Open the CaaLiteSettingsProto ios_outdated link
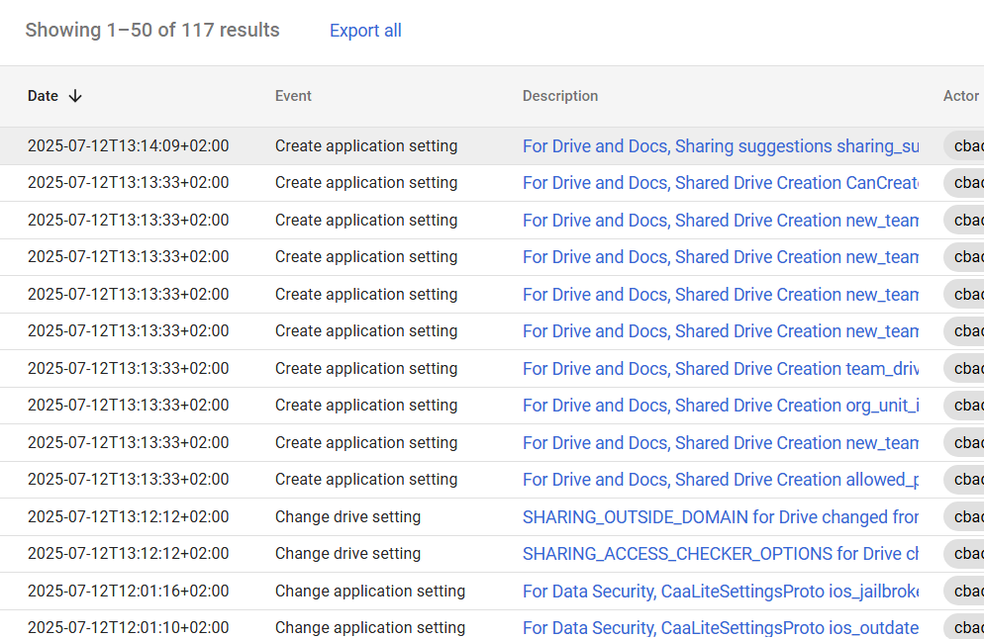Image resolution: width=984 pixels, height=639 pixels. 720,627
